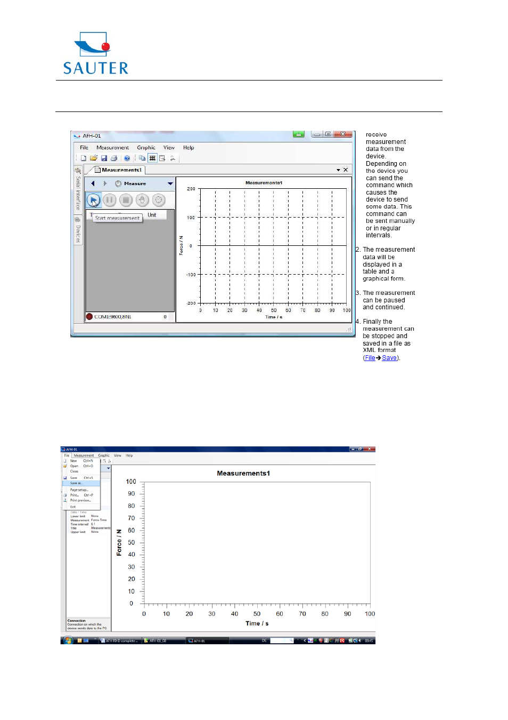Toggle the grid icon in upper toolbar
This screenshot has height=720, width=508.
coord(152,158)
